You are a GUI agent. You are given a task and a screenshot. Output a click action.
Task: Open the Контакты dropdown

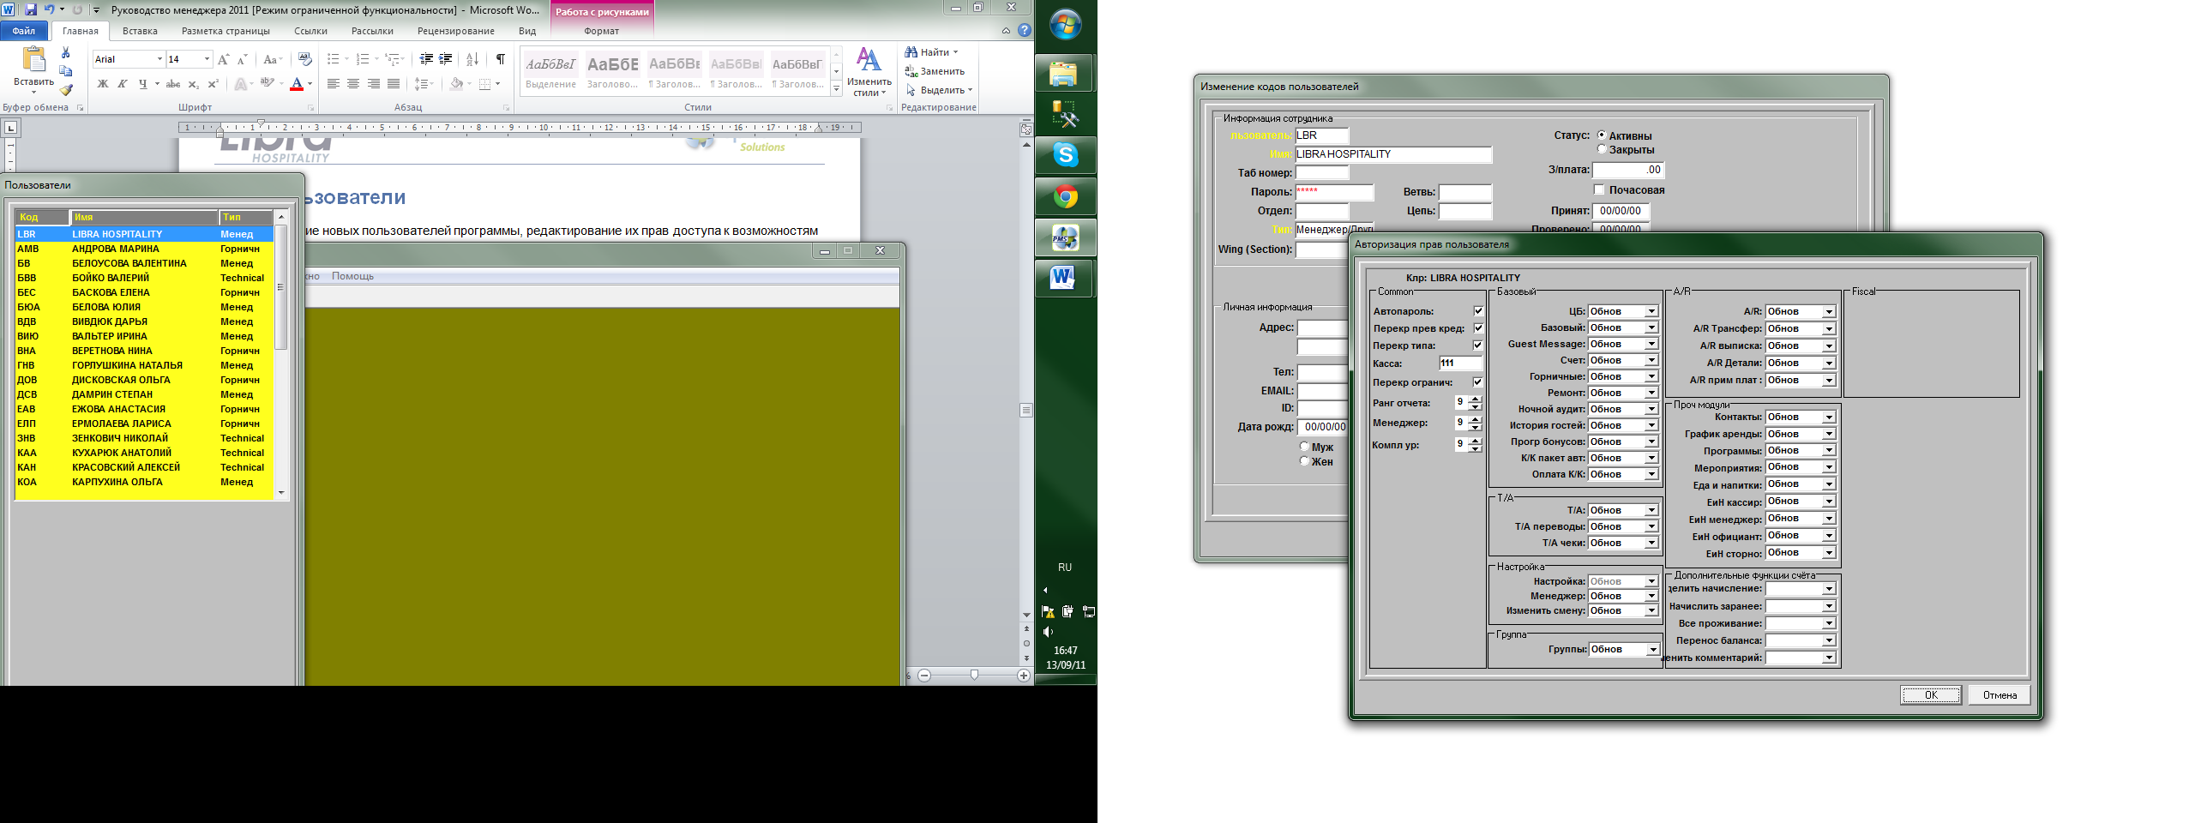[1829, 417]
